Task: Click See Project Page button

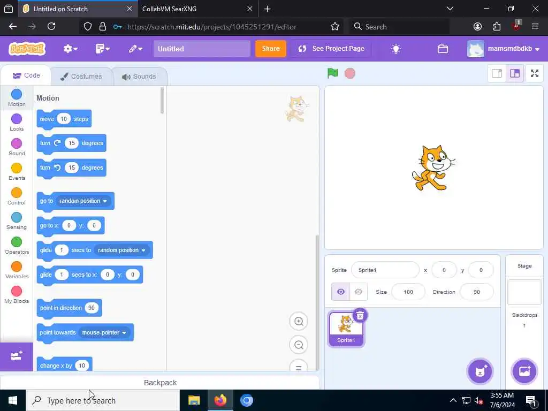Action: (332, 49)
